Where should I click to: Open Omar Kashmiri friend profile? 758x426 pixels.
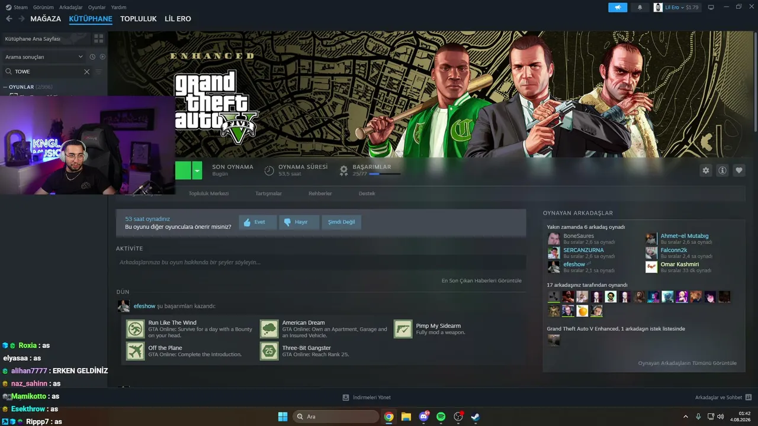coord(680,264)
